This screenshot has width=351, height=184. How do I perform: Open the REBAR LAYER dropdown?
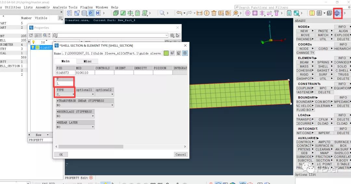pyautogui.click(x=75, y=127)
